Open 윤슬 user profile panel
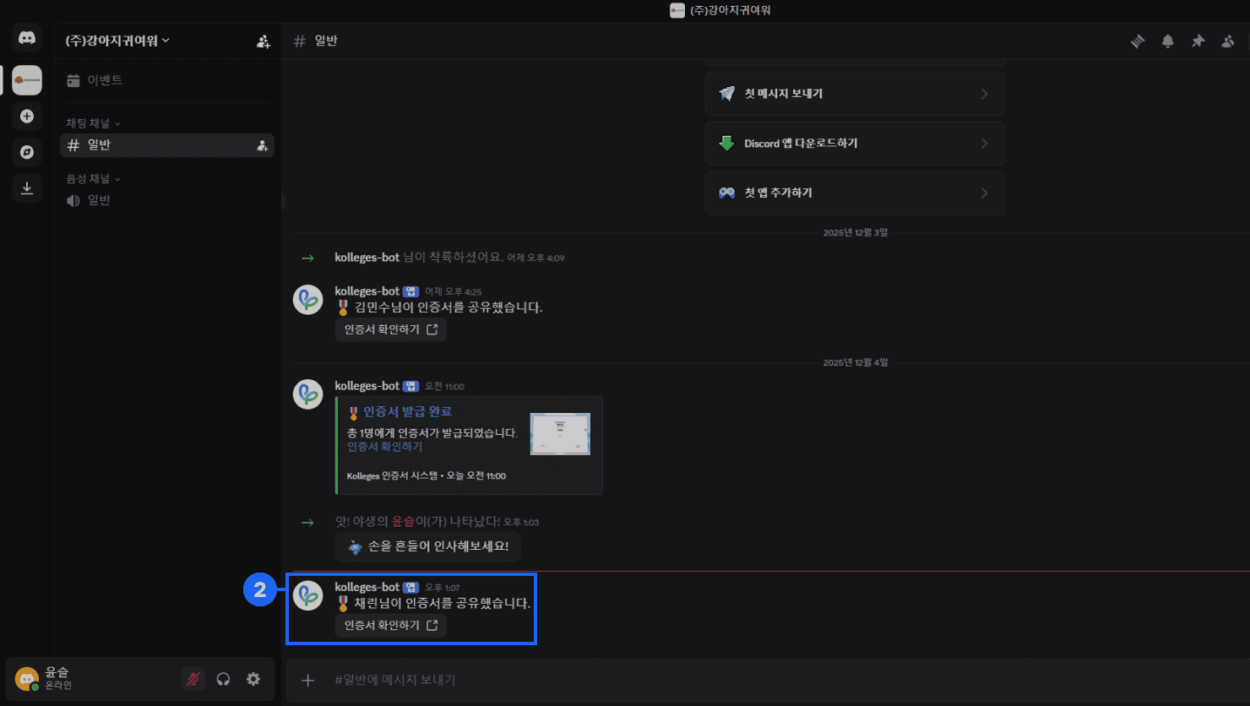The image size is (1250, 706). click(91, 679)
